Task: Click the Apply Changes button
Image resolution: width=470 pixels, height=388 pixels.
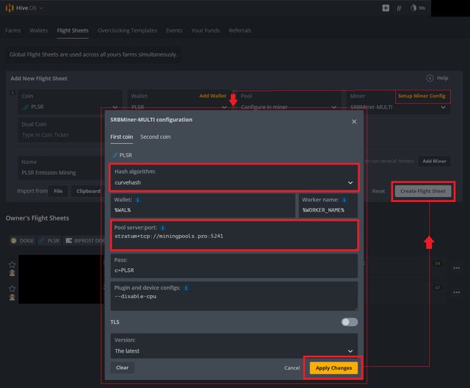Action: coord(333,368)
